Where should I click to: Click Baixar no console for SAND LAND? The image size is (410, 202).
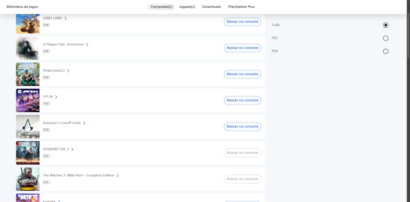pyautogui.click(x=242, y=22)
